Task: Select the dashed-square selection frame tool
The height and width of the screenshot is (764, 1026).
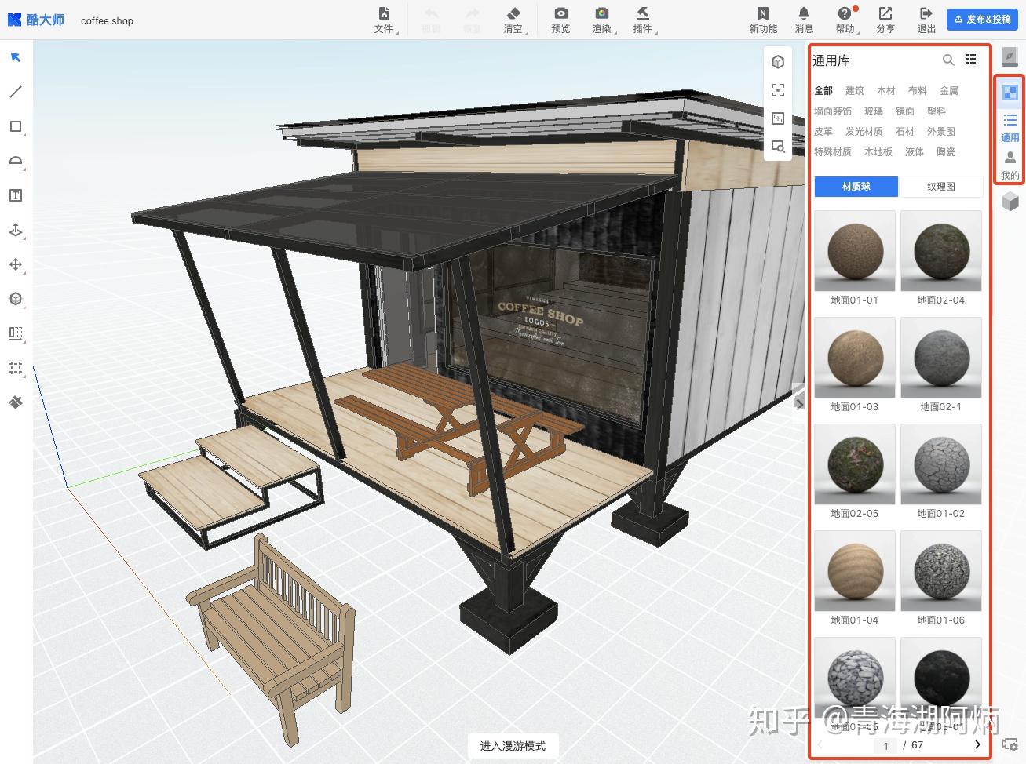Action: (16, 368)
